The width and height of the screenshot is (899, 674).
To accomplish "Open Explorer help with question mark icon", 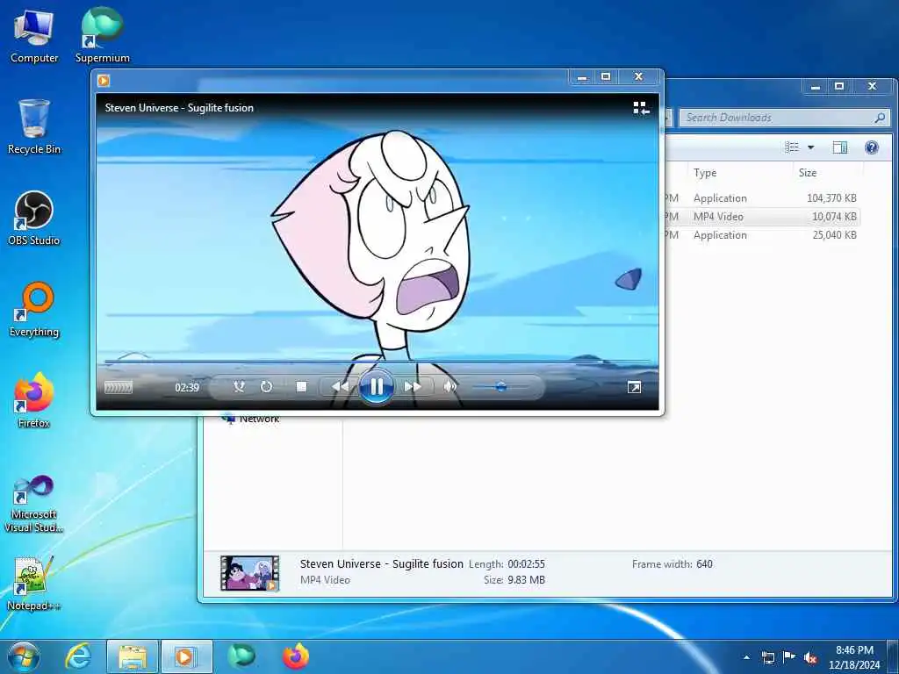I will coord(872,147).
